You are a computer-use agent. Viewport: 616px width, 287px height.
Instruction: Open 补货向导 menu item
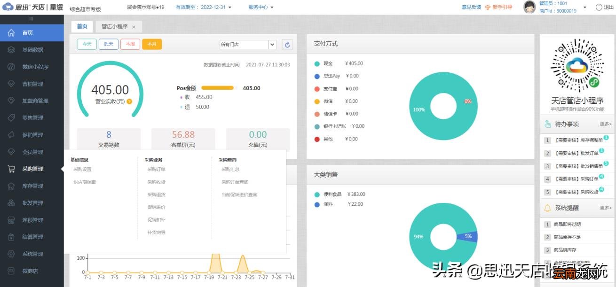pos(157,233)
